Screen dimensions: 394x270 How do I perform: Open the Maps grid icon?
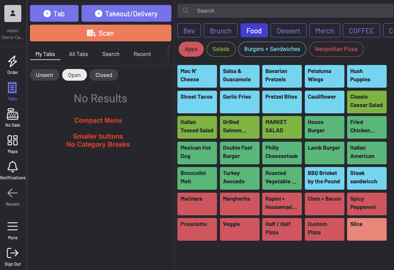click(x=13, y=141)
